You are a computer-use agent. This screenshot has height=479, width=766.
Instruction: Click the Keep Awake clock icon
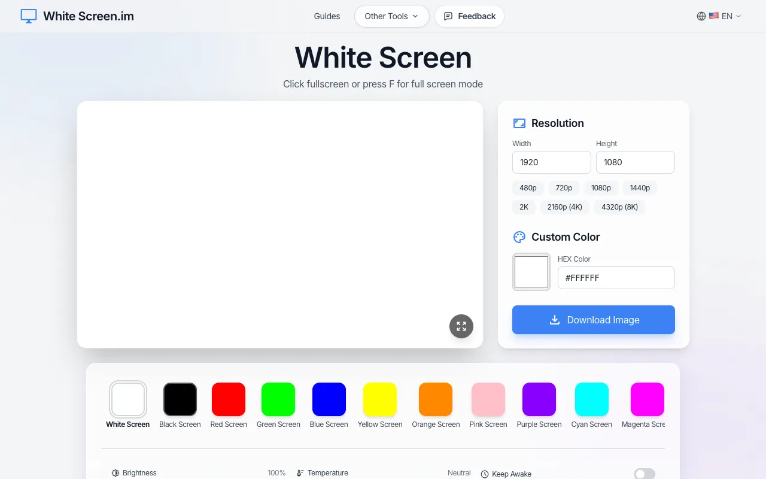(485, 474)
